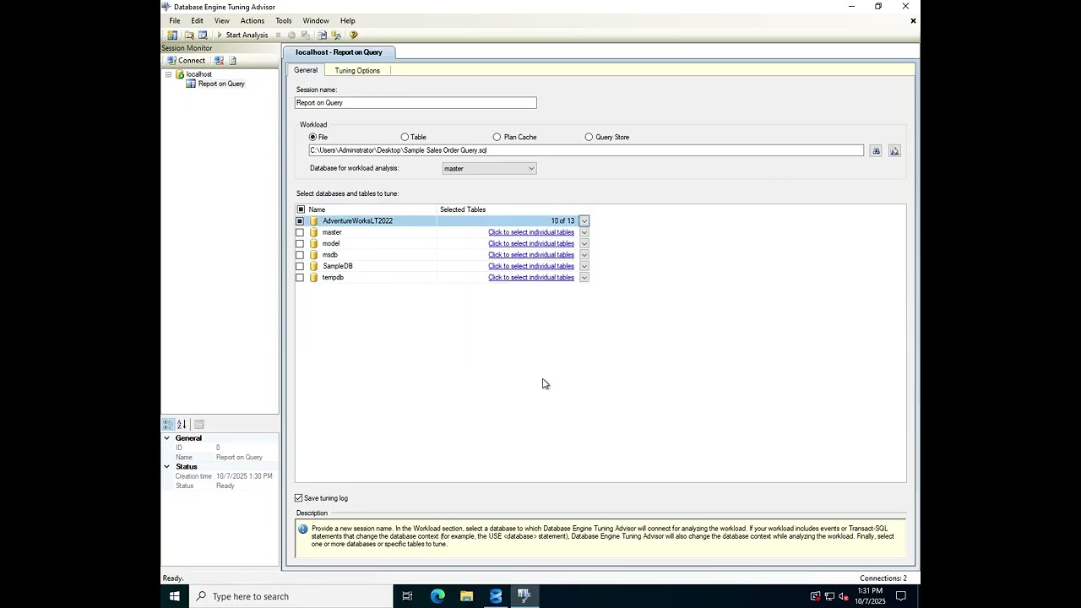Collapse the General property category
1081x608 pixels.
(167, 438)
